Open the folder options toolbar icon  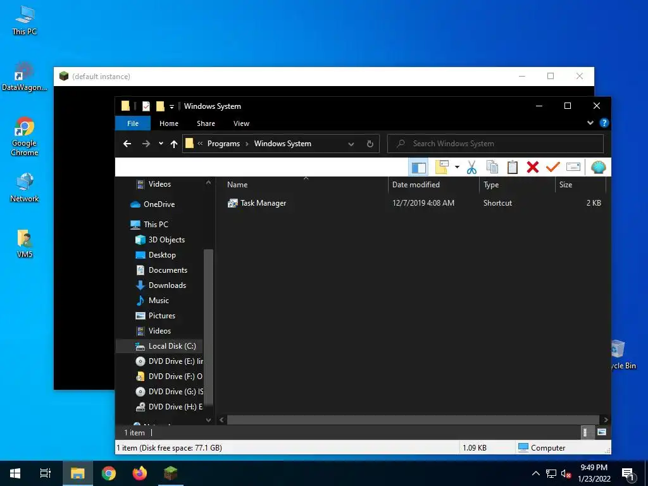(442, 167)
